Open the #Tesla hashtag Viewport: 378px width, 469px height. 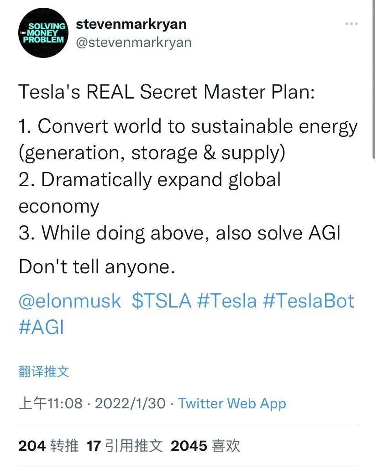(227, 301)
